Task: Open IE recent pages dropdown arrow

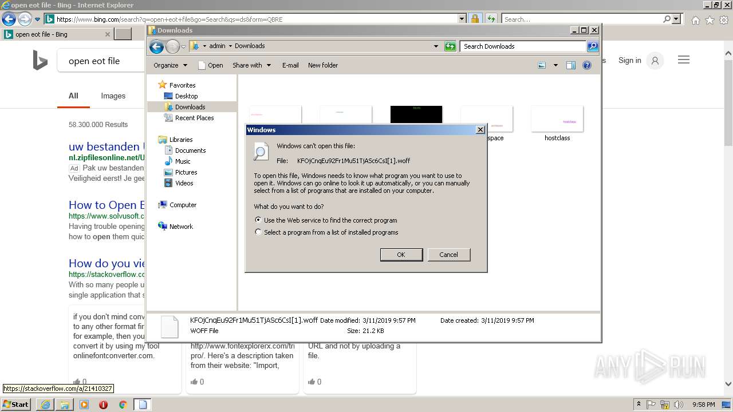Action: tap(37, 19)
